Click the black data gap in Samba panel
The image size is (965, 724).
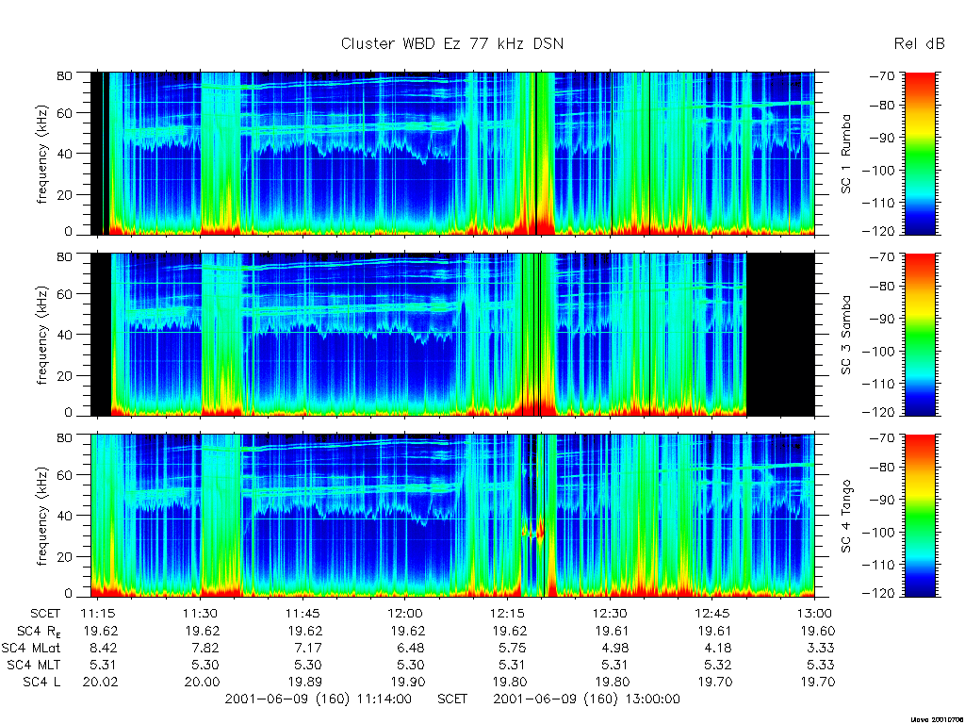(780, 335)
